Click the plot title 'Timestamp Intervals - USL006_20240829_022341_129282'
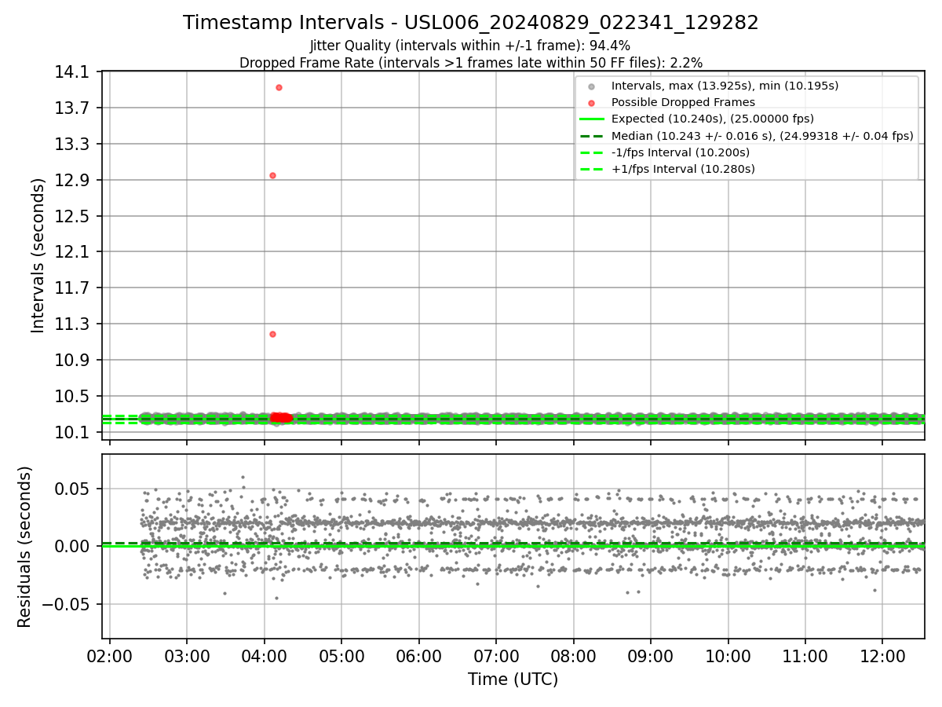This screenshot has height=707, width=942. 471,23
